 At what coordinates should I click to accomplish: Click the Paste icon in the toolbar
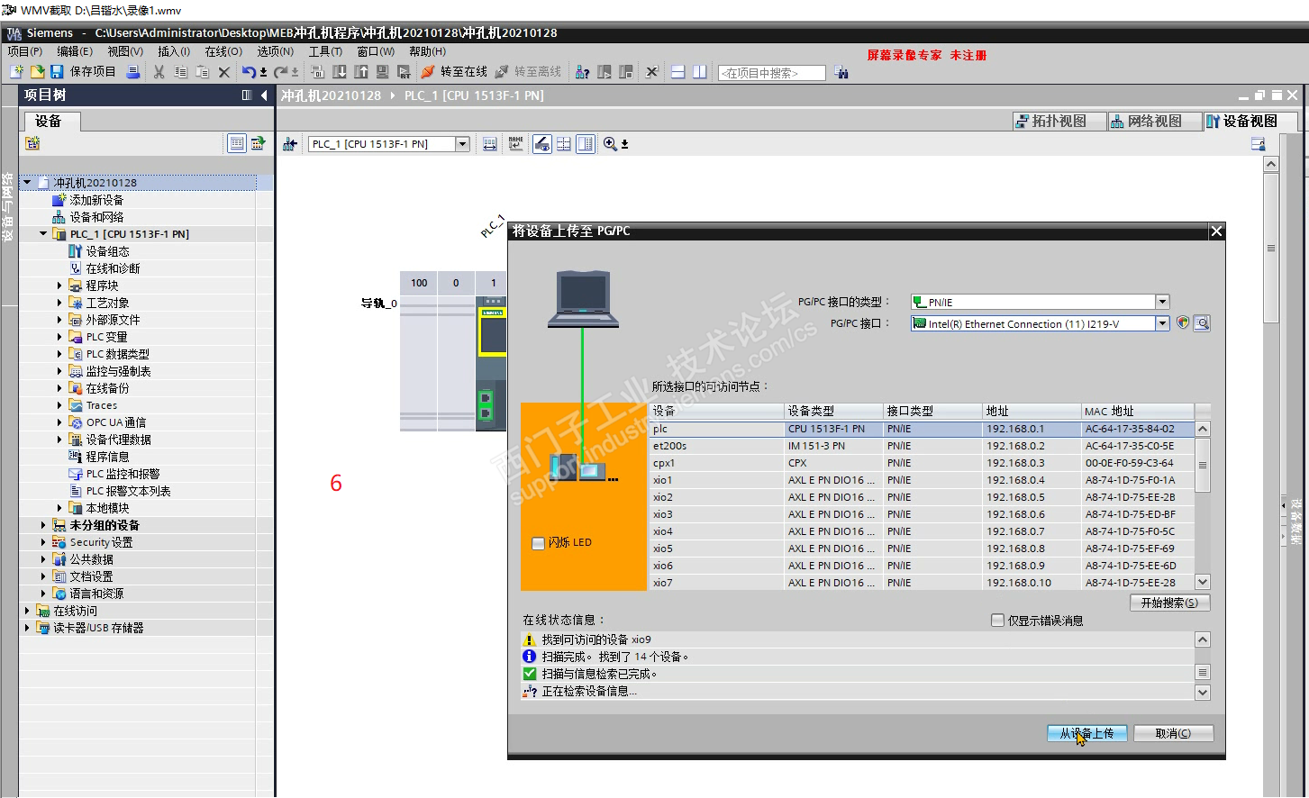(203, 72)
